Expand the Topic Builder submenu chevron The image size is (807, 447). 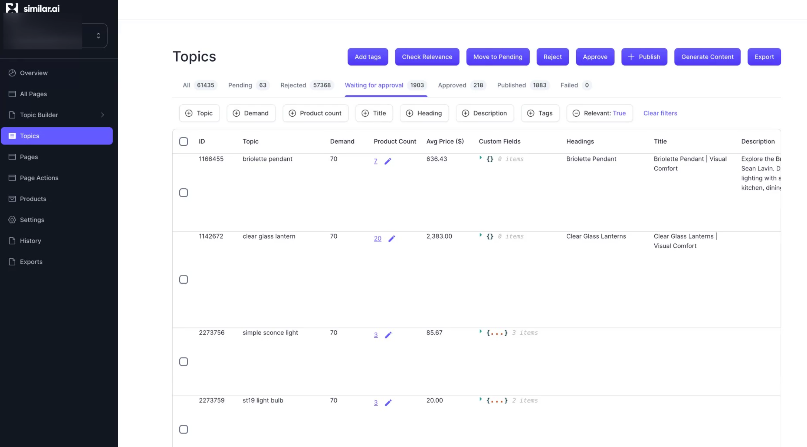102,115
